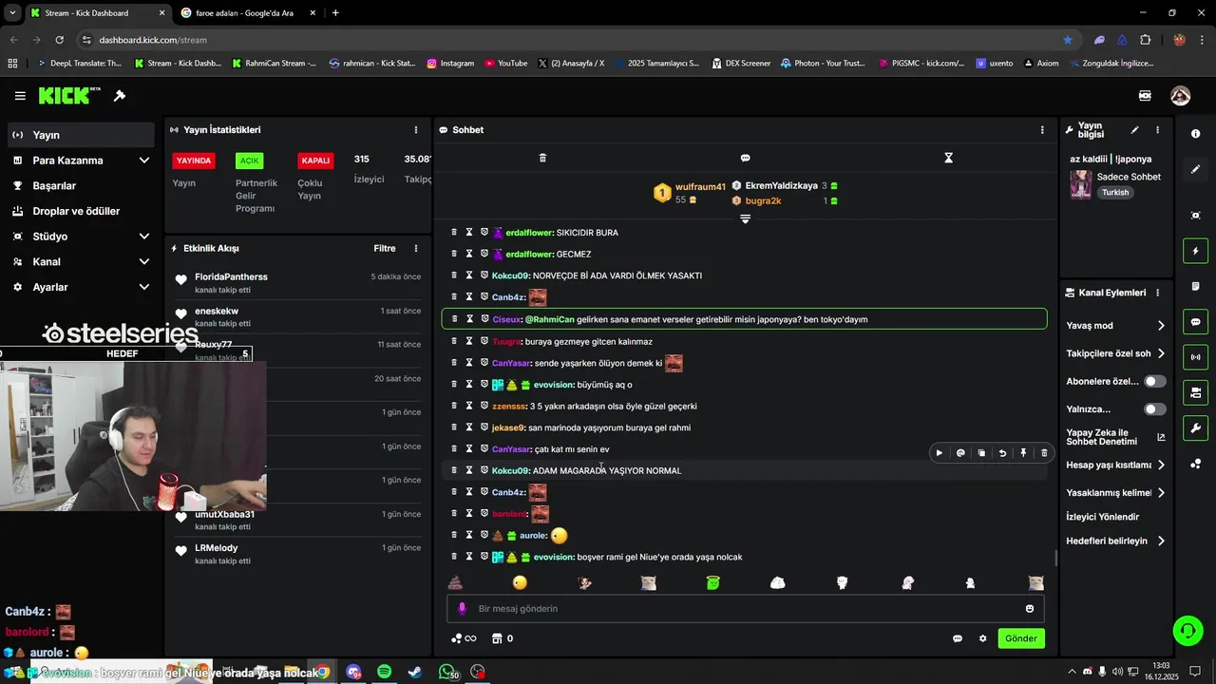Screen dimensions: 1216x684
Task: Expand Hedefleri belirleyin options
Action: point(1161,541)
